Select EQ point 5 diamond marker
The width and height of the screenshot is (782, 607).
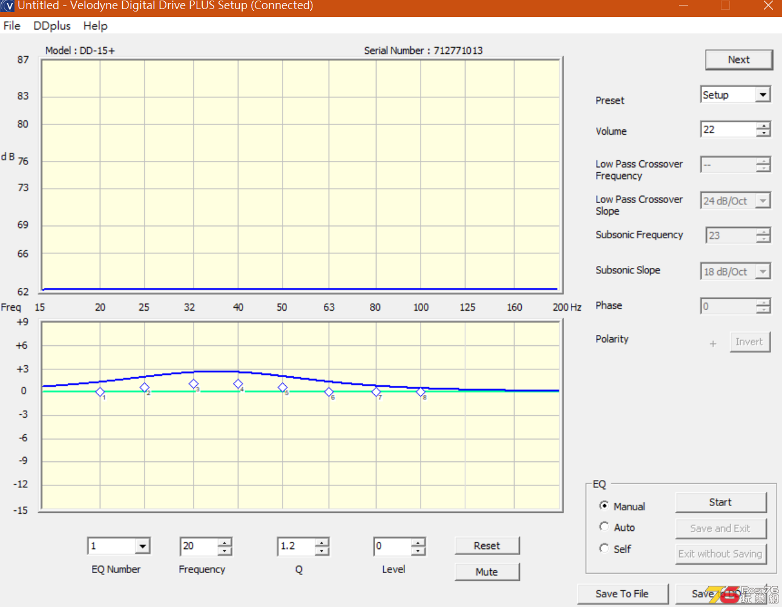pyautogui.click(x=283, y=388)
